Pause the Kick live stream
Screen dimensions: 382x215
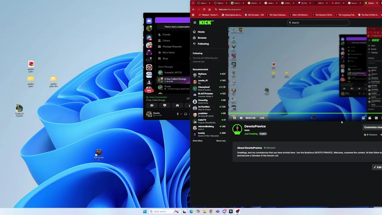(235, 118)
